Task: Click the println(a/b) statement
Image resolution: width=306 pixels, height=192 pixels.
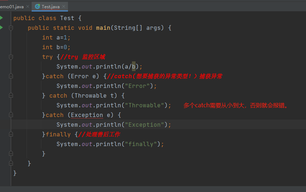Action: pos(99,67)
